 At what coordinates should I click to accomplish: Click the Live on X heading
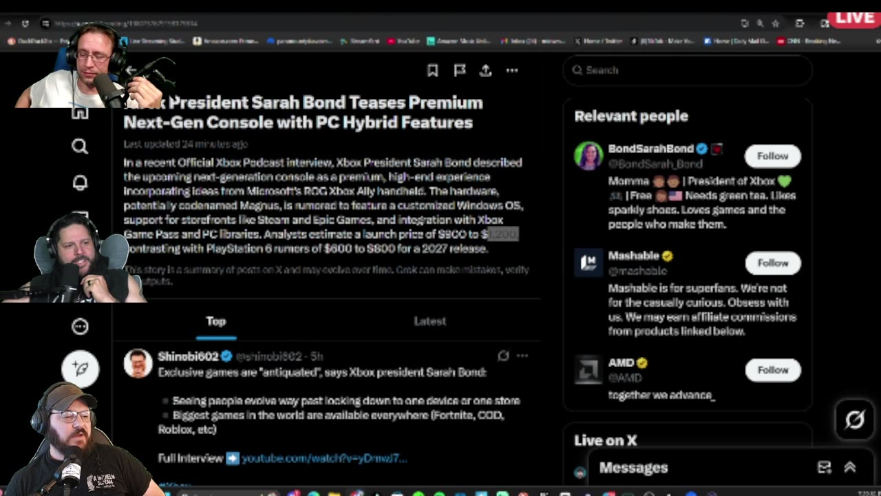[605, 440]
